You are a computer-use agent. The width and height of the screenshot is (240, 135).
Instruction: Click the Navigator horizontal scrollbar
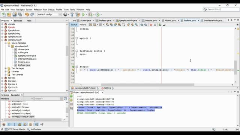click(x=33, y=120)
